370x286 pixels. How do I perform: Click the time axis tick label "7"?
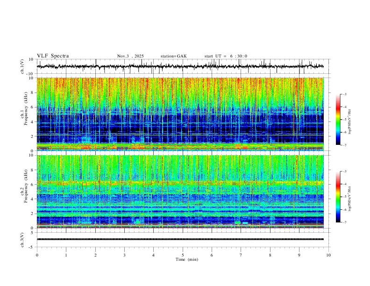tap(241, 255)
